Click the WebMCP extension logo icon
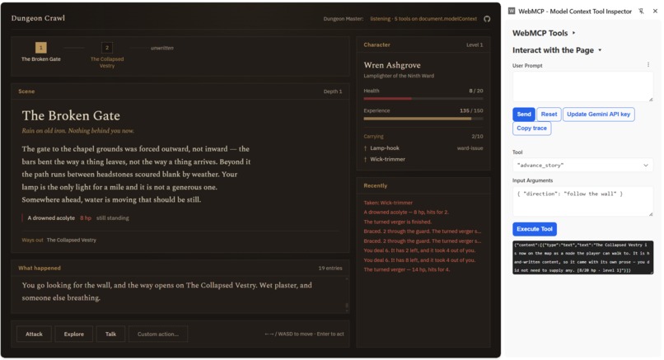Image resolution: width=664 pixels, height=360 pixels. point(512,11)
